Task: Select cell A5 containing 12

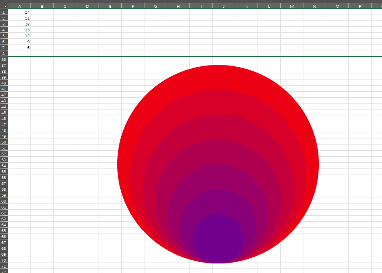Action: pos(19,35)
